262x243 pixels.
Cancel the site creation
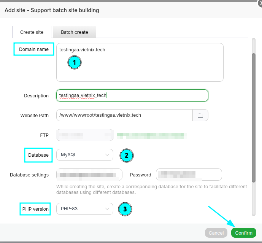pyautogui.click(x=216, y=233)
